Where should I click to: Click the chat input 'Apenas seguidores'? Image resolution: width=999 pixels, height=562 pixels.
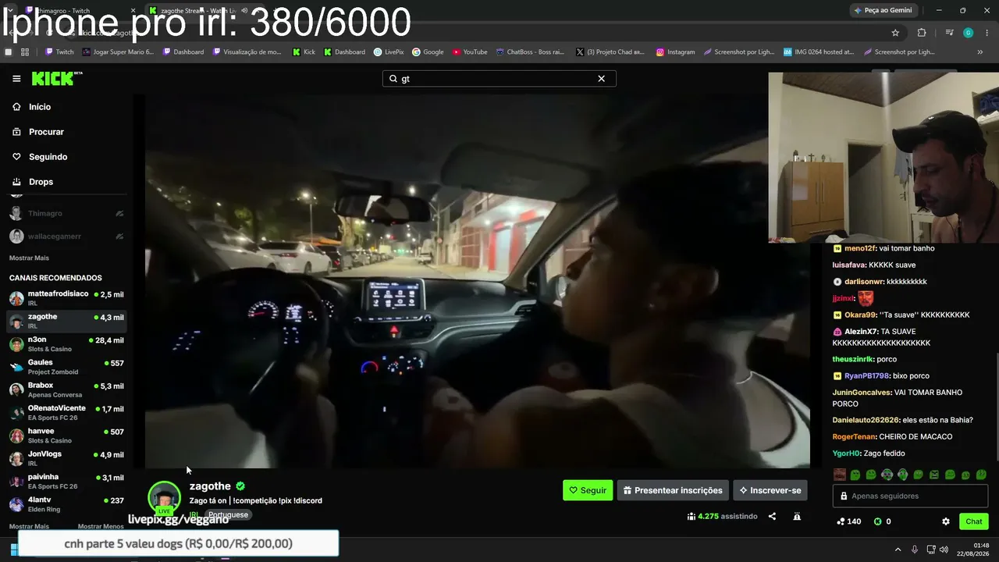click(910, 496)
